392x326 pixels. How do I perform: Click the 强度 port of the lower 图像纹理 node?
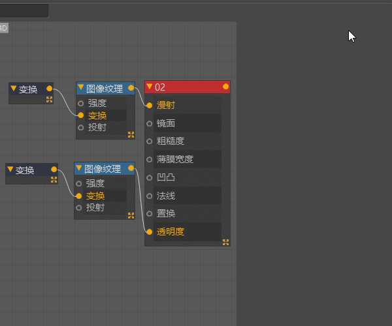coord(79,184)
